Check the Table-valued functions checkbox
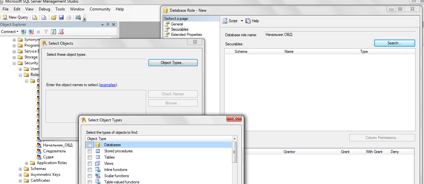Viewport: 424px width, 184px height. click(90, 182)
